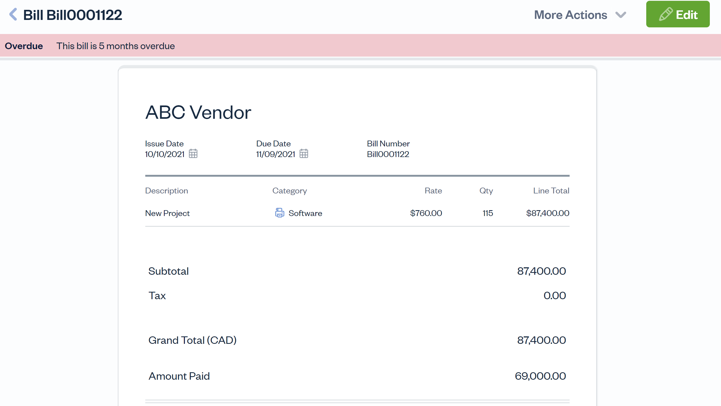Click the Subtotal amount 87,400.00
721x406 pixels.
[x=541, y=271]
